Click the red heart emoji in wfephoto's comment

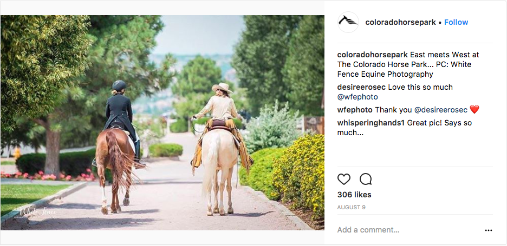474,110
